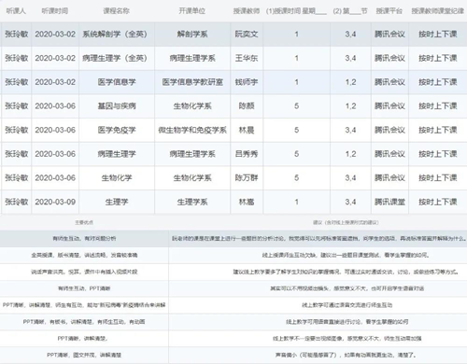Click the 开课单位 column header
Viewport: 467px width, 364px height.
[192, 11]
